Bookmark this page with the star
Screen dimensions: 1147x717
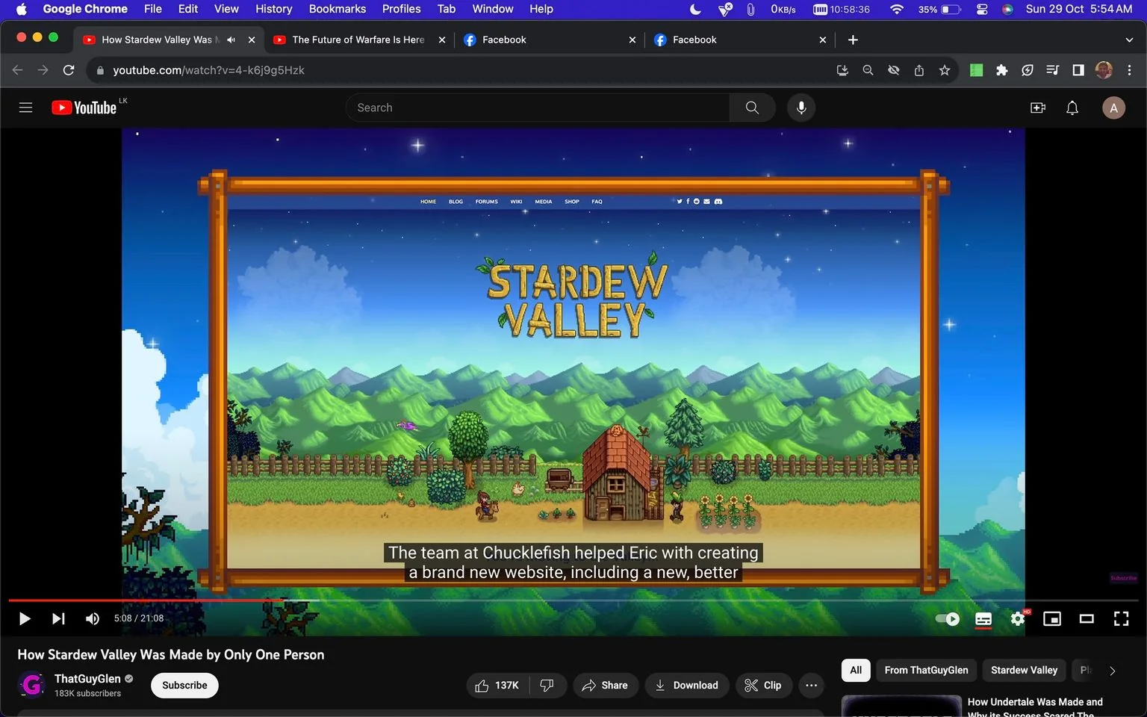(945, 70)
